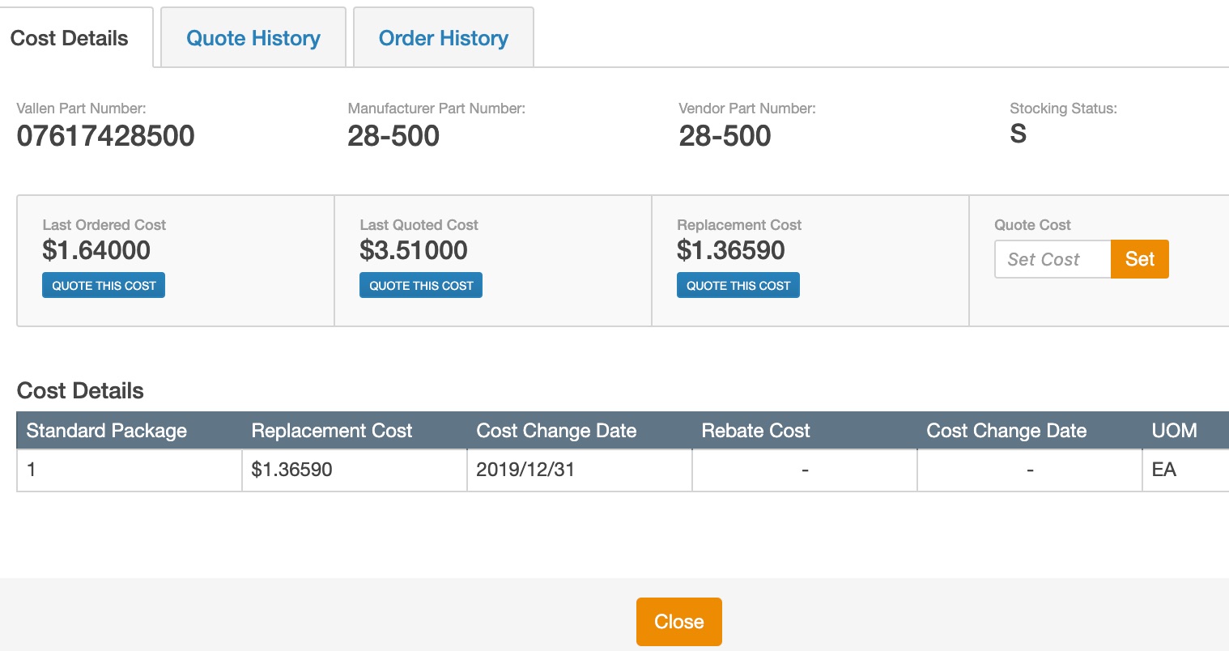Click the UOM column header

click(1173, 431)
